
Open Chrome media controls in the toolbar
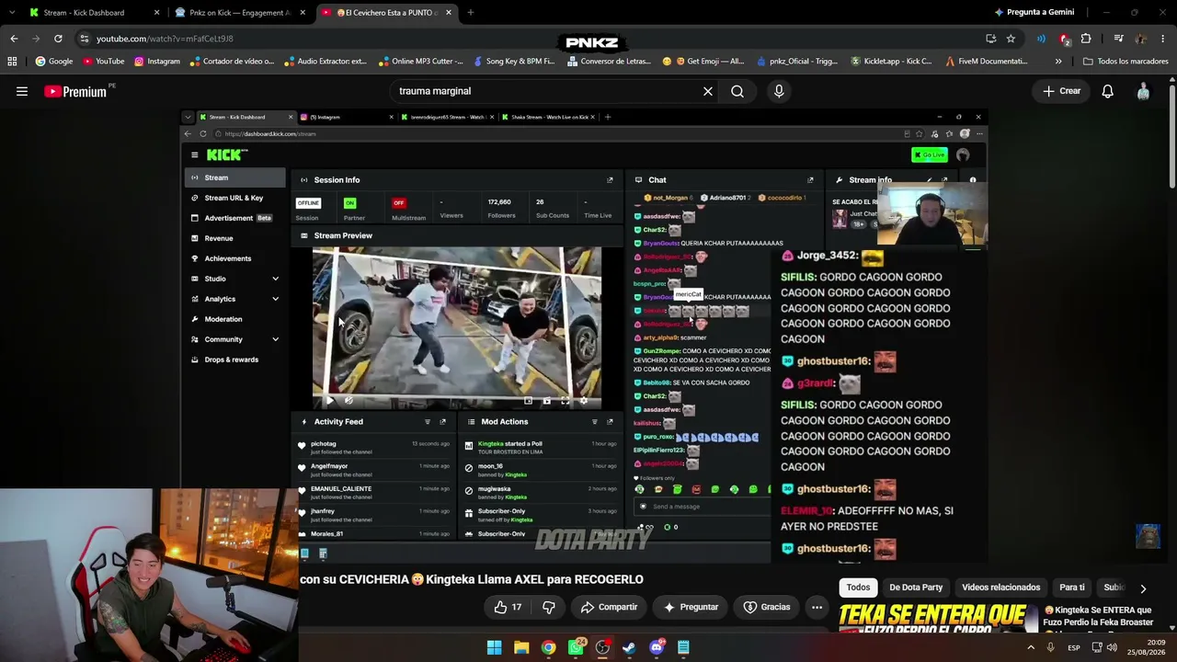point(1118,39)
